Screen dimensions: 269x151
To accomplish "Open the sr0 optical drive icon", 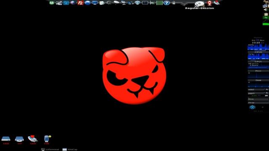I will (x=19, y=140).
